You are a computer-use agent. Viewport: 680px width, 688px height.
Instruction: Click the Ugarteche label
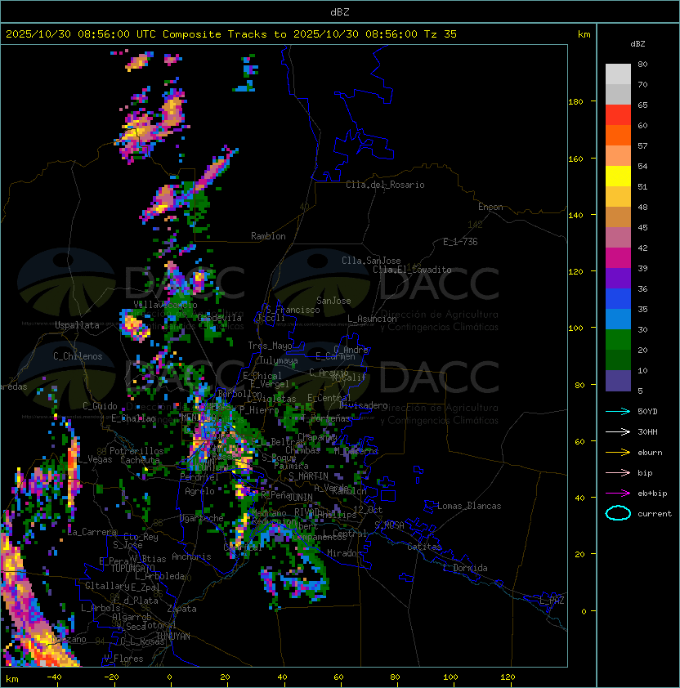coord(202,518)
